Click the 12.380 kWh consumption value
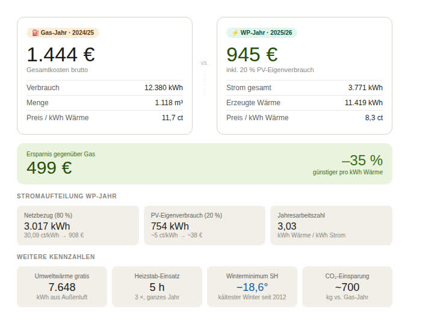 [164, 88]
